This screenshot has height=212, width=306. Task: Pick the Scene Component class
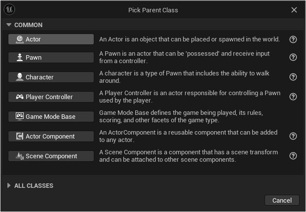(x=51, y=156)
